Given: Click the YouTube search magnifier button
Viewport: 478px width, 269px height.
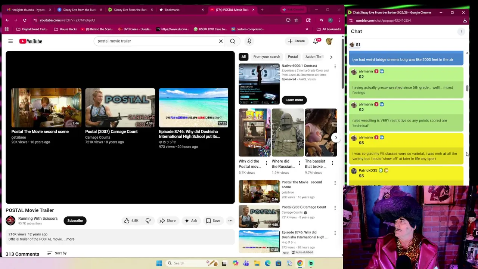Looking at the screenshot, I should tap(233, 41).
